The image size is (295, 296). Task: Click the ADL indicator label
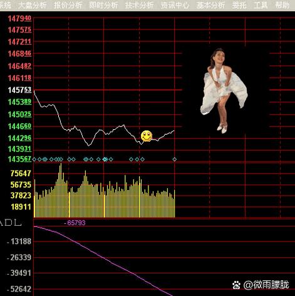point(11,223)
